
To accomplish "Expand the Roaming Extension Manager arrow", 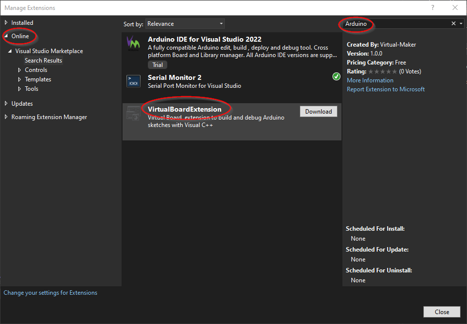I will (x=6, y=117).
